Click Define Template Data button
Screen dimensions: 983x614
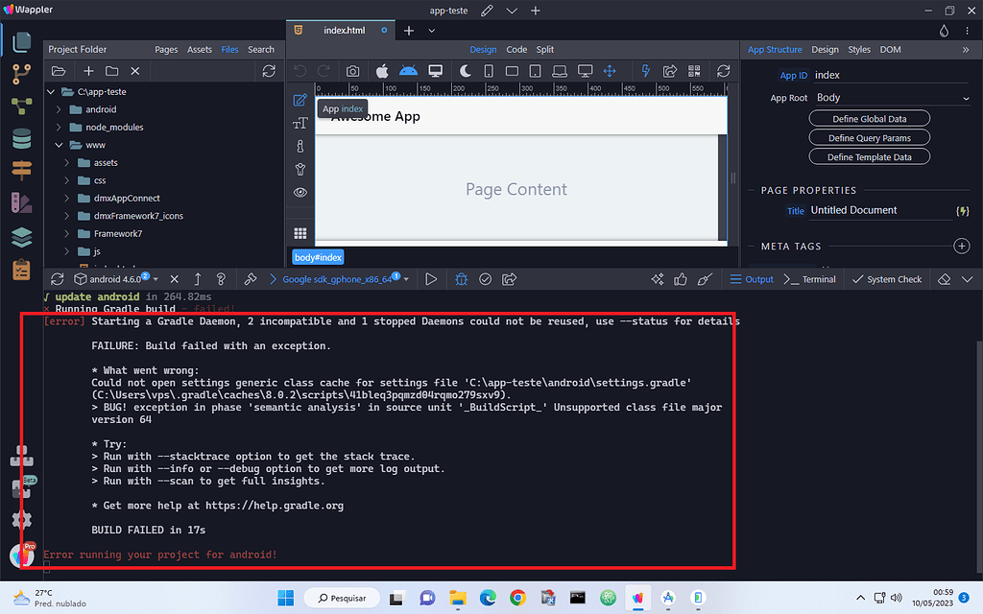(869, 157)
